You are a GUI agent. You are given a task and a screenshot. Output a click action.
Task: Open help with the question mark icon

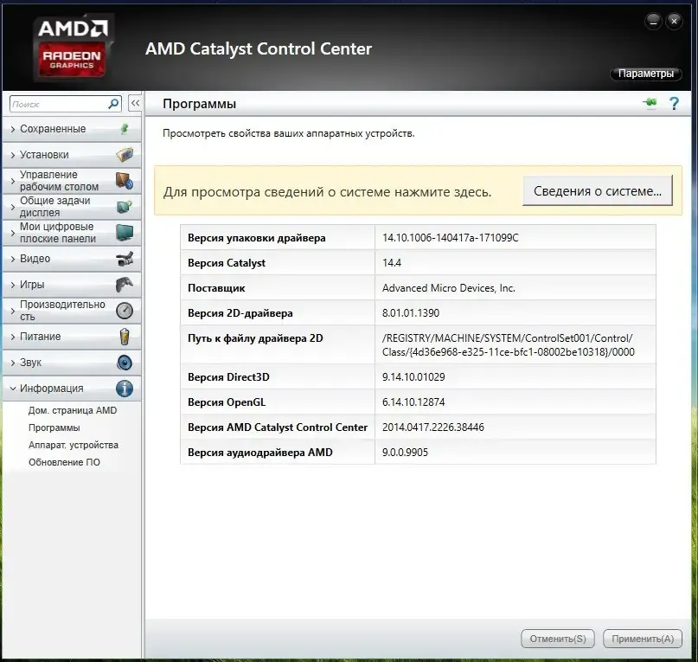click(x=674, y=103)
